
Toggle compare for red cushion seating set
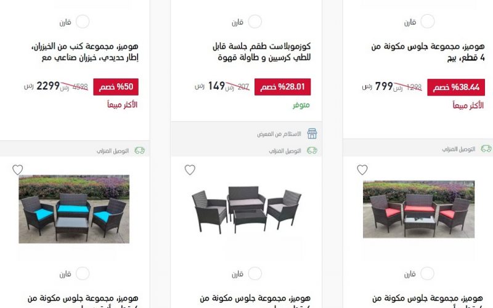[x=428, y=274]
